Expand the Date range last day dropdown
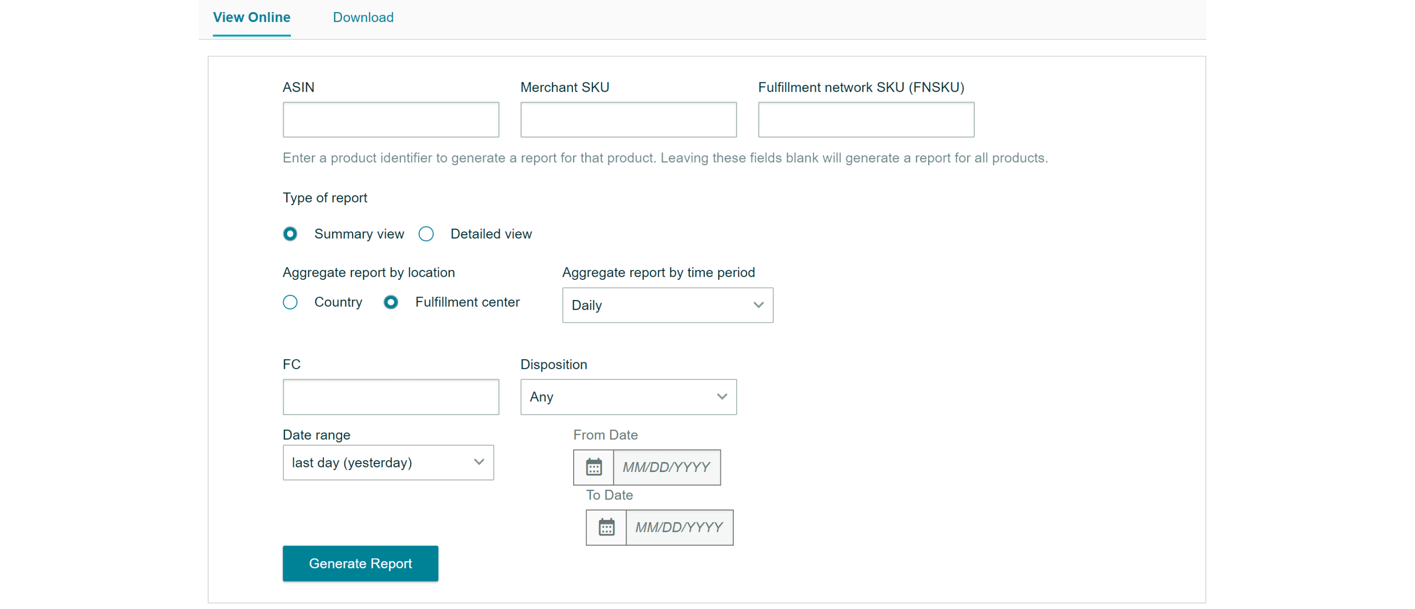 pos(388,463)
